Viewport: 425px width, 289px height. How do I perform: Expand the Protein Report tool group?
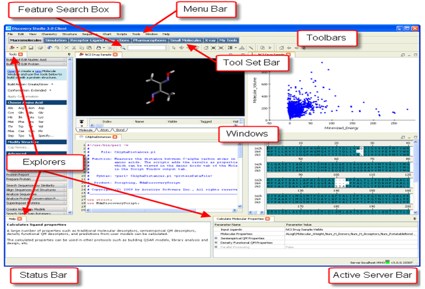pyautogui.click(x=36, y=175)
